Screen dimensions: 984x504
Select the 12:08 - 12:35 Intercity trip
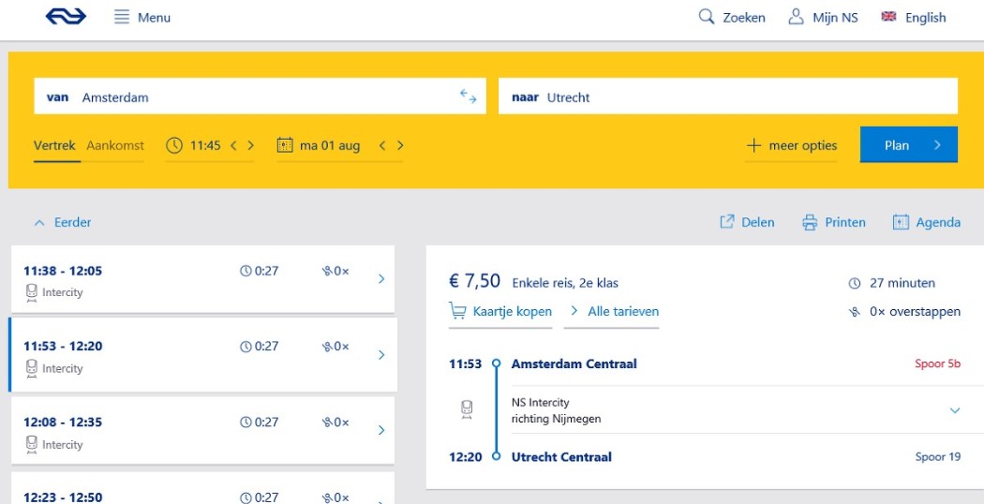(202, 430)
